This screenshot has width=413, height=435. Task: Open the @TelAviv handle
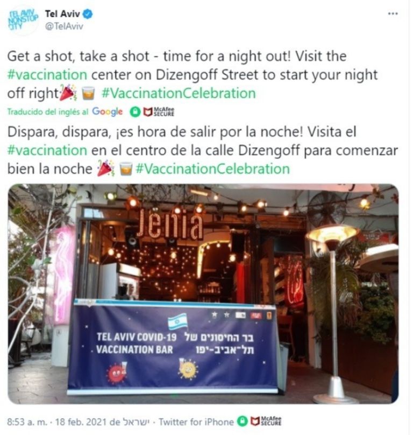click(x=64, y=26)
